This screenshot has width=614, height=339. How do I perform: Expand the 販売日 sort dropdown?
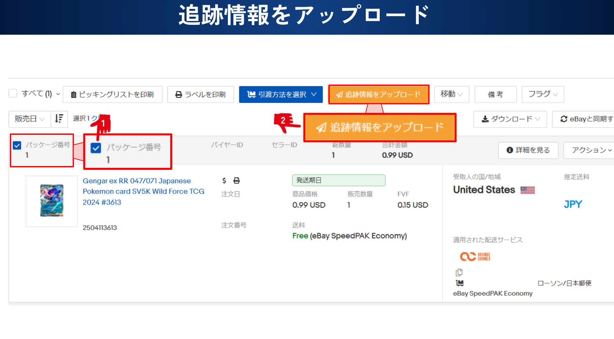tap(30, 119)
